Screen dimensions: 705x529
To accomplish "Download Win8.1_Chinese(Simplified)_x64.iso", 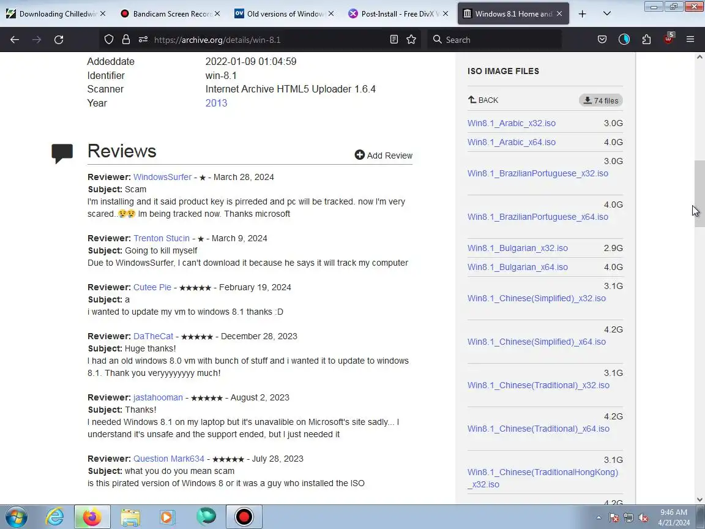I will coord(536,342).
